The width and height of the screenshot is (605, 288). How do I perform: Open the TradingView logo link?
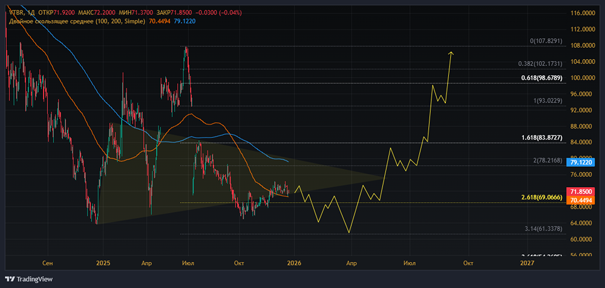pos(29,279)
